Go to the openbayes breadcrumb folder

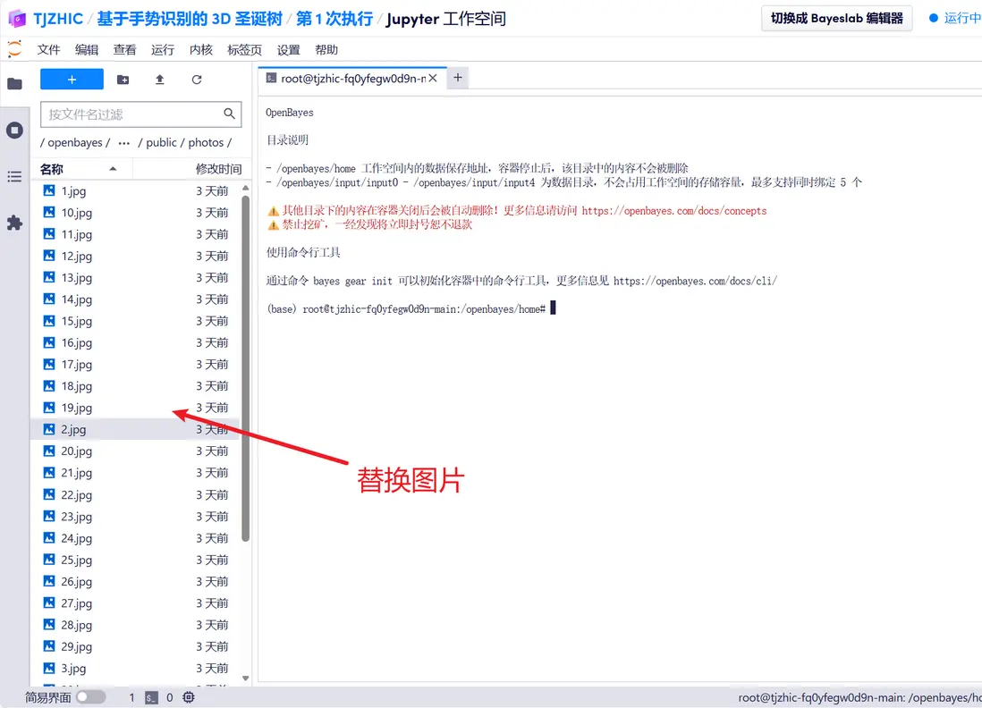[x=75, y=143]
